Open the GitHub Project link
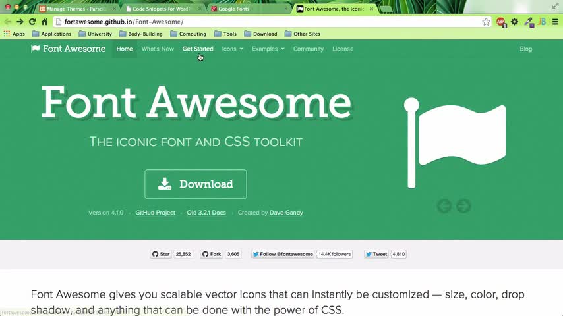The height and width of the screenshot is (316, 563). click(155, 213)
